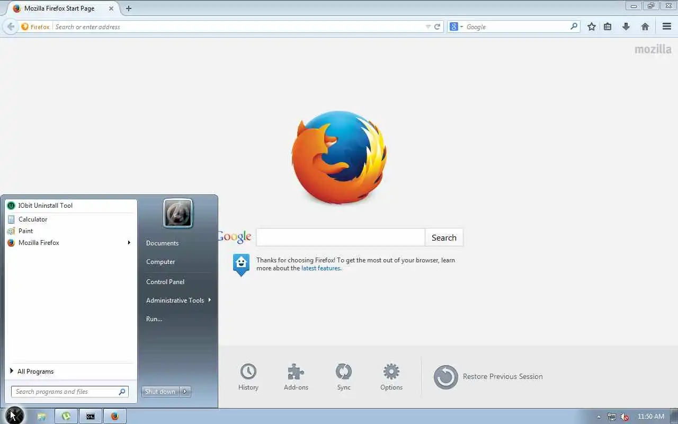Open Control Panel from Start menu
678x424 pixels.
pos(165,282)
